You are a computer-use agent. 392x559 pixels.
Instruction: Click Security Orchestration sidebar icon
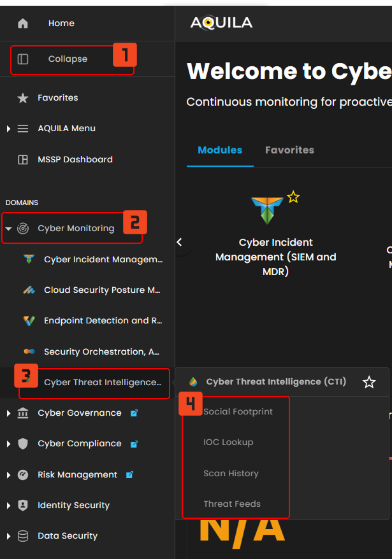click(x=29, y=351)
